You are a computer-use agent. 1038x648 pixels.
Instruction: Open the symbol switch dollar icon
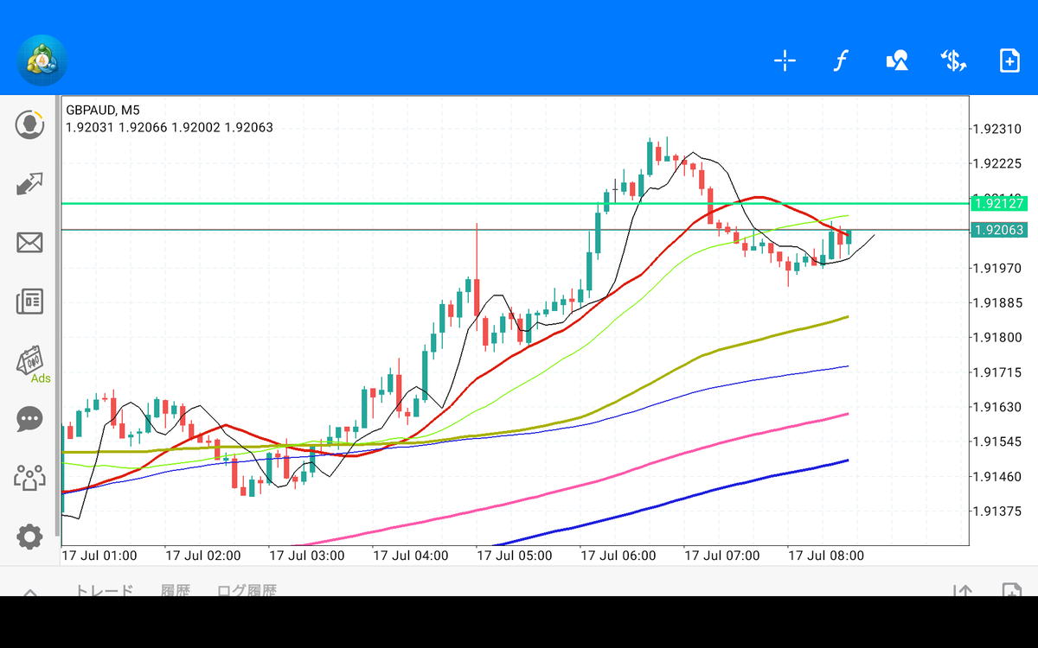point(953,60)
